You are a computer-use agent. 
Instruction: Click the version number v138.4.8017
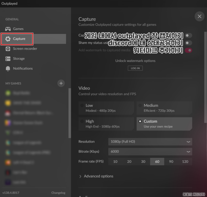(x=11, y=193)
